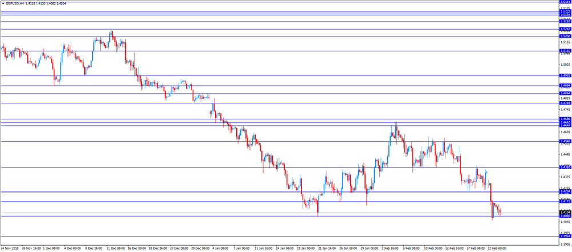
Task: Click the 4 Jan 08:00 time label
Action: pos(220,247)
